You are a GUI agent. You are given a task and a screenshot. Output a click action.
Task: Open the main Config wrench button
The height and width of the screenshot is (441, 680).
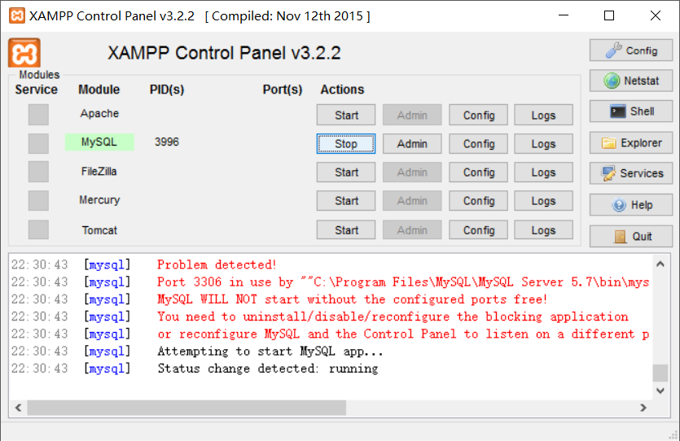tap(631, 50)
